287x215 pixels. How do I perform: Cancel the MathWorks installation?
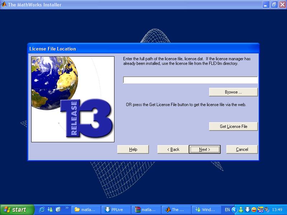242,149
